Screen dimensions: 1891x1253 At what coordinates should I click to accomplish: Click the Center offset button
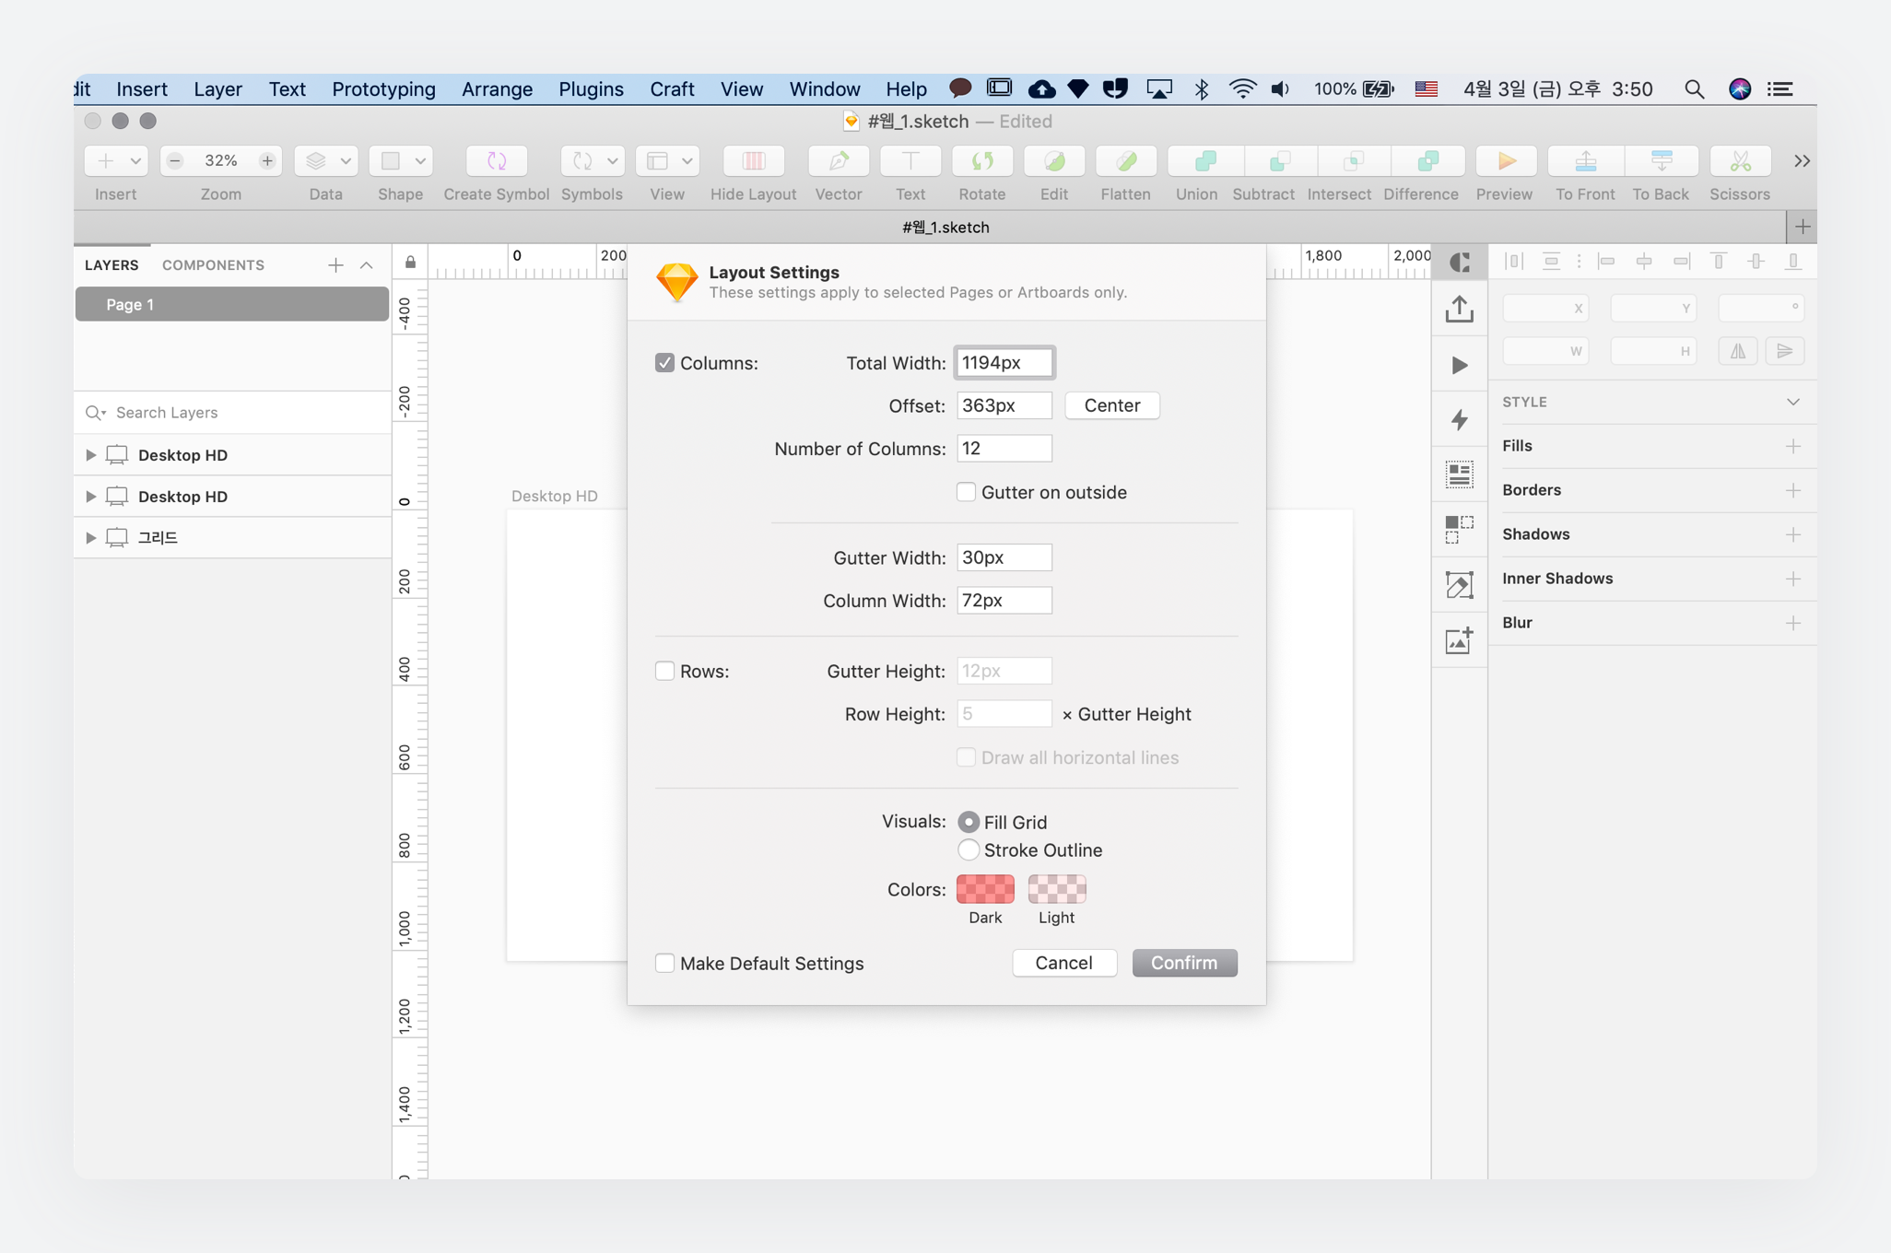(x=1111, y=405)
